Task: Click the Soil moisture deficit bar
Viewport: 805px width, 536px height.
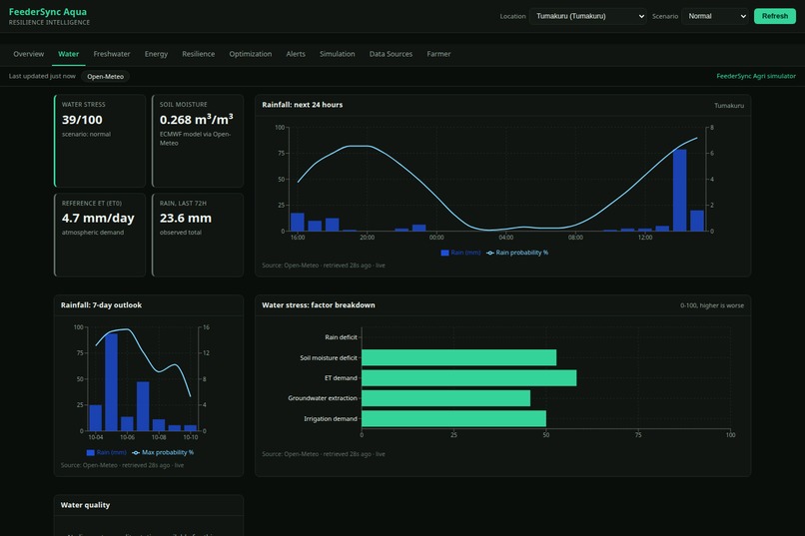Action: point(459,357)
